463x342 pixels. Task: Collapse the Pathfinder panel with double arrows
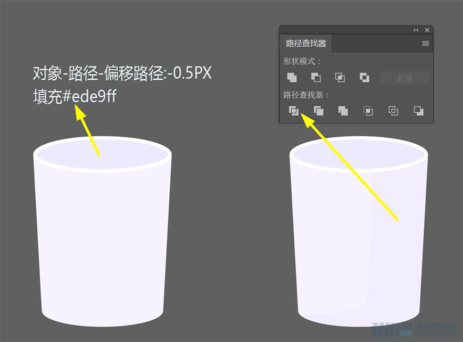416,30
